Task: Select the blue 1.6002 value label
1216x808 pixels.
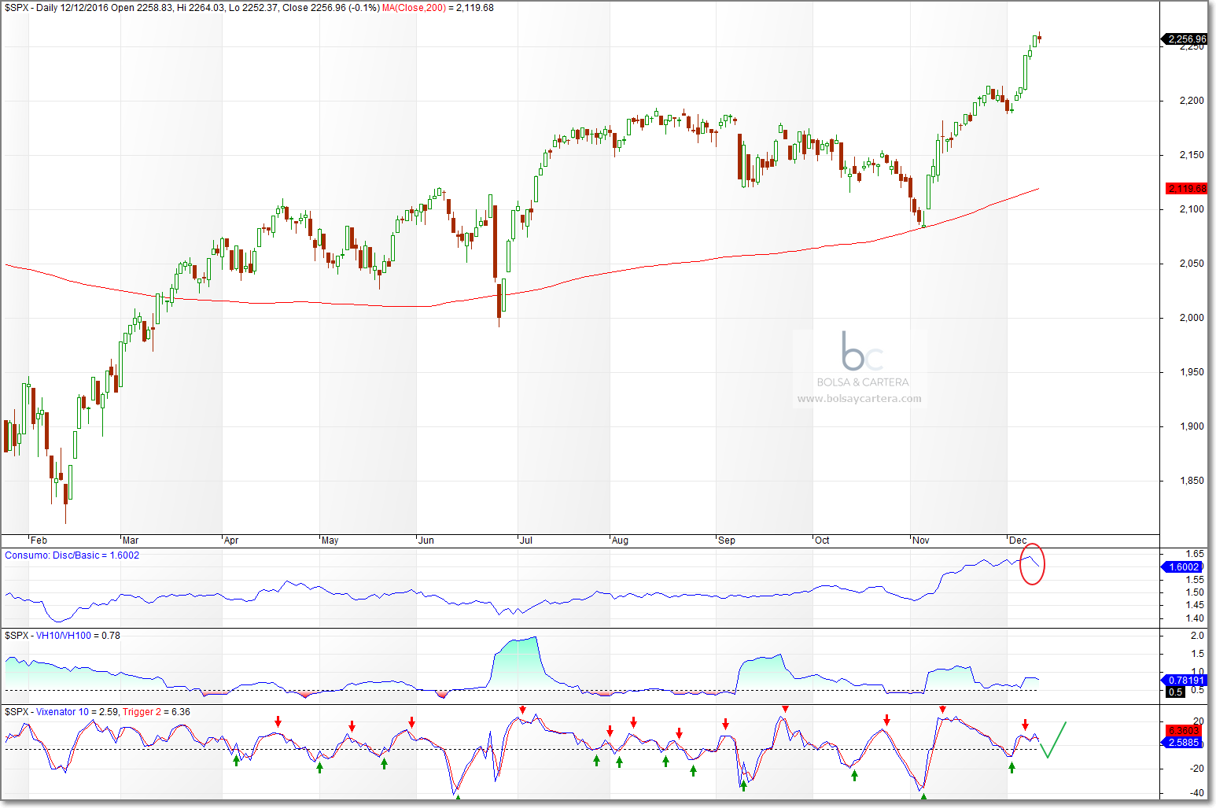Action: [x=1183, y=566]
